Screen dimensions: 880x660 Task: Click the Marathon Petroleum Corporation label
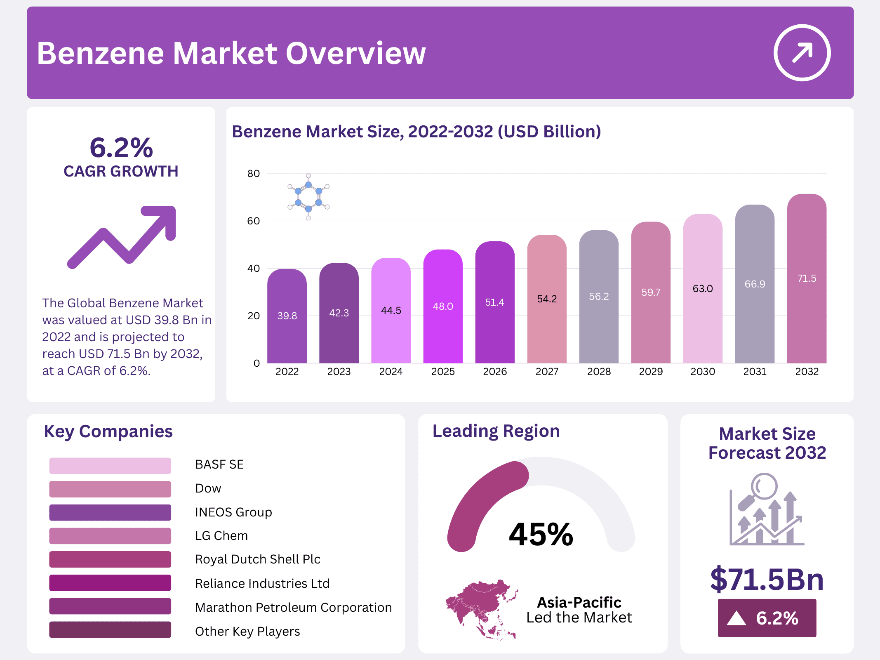point(293,608)
